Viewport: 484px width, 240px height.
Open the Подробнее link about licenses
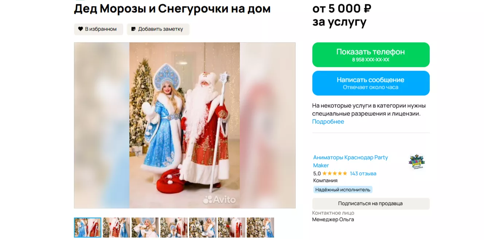coord(328,122)
